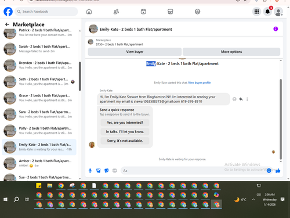Open the Facebook logo home link
The width and height of the screenshot is (290, 218).
8,12
